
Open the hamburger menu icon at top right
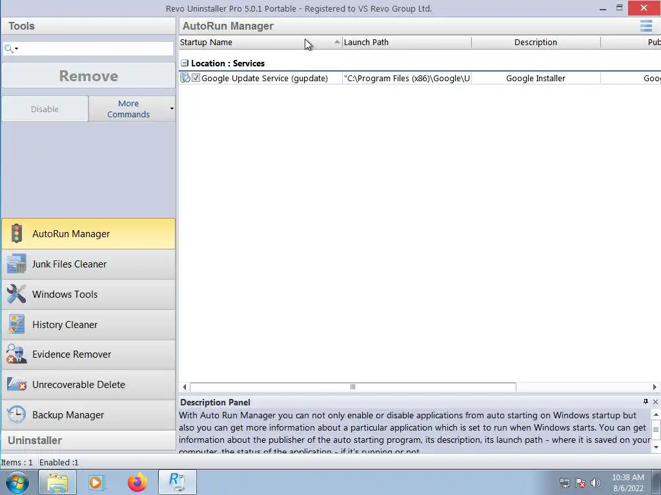[646, 26]
